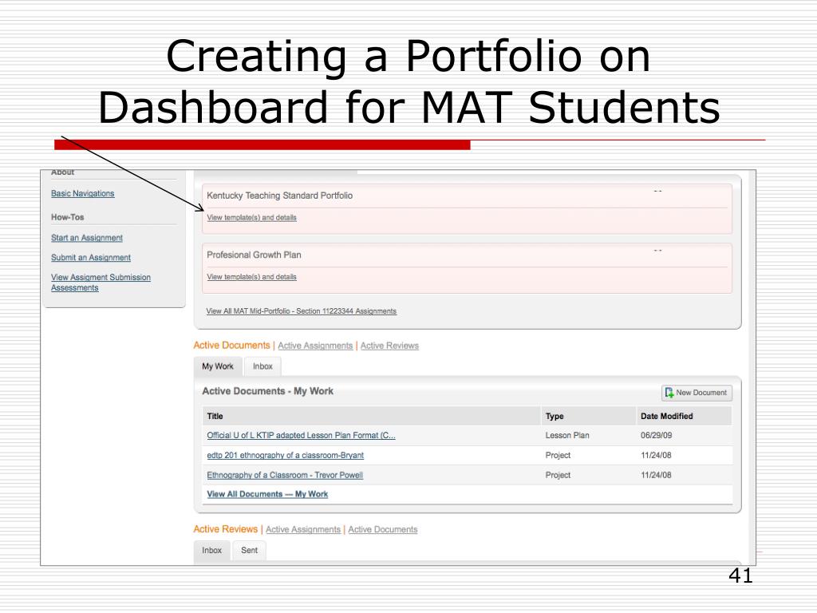Open the Basic Navigations link
Screen dimensions: 817x613
pos(82,193)
